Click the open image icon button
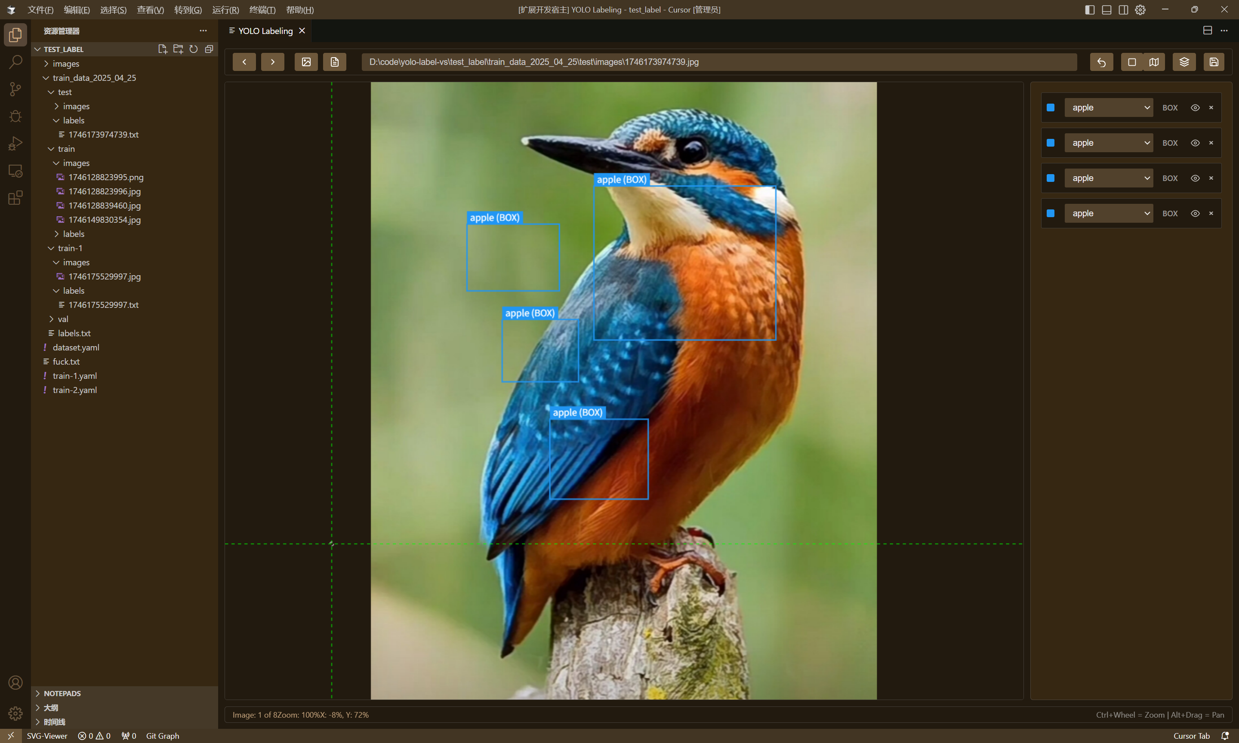The image size is (1239, 743). tap(306, 62)
